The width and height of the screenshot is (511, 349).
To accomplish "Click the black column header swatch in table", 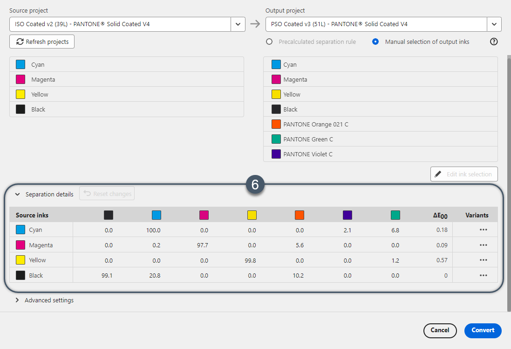I will tap(109, 215).
